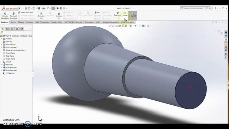The height and width of the screenshot is (129, 229).
Task: Click the Select cursor tool icon
Action: [x=53, y=8]
